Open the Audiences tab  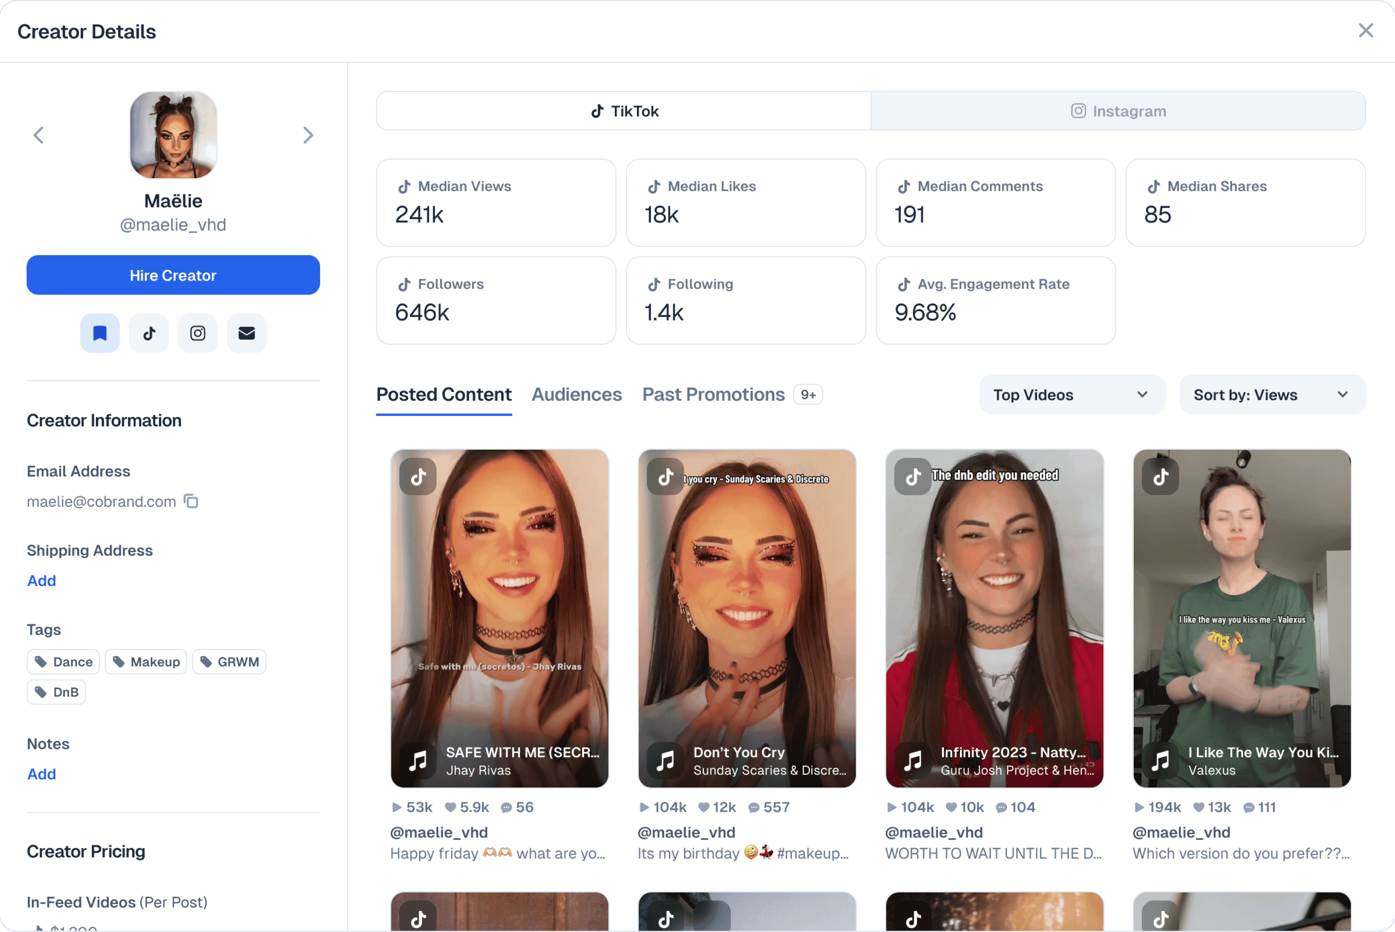(x=576, y=395)
